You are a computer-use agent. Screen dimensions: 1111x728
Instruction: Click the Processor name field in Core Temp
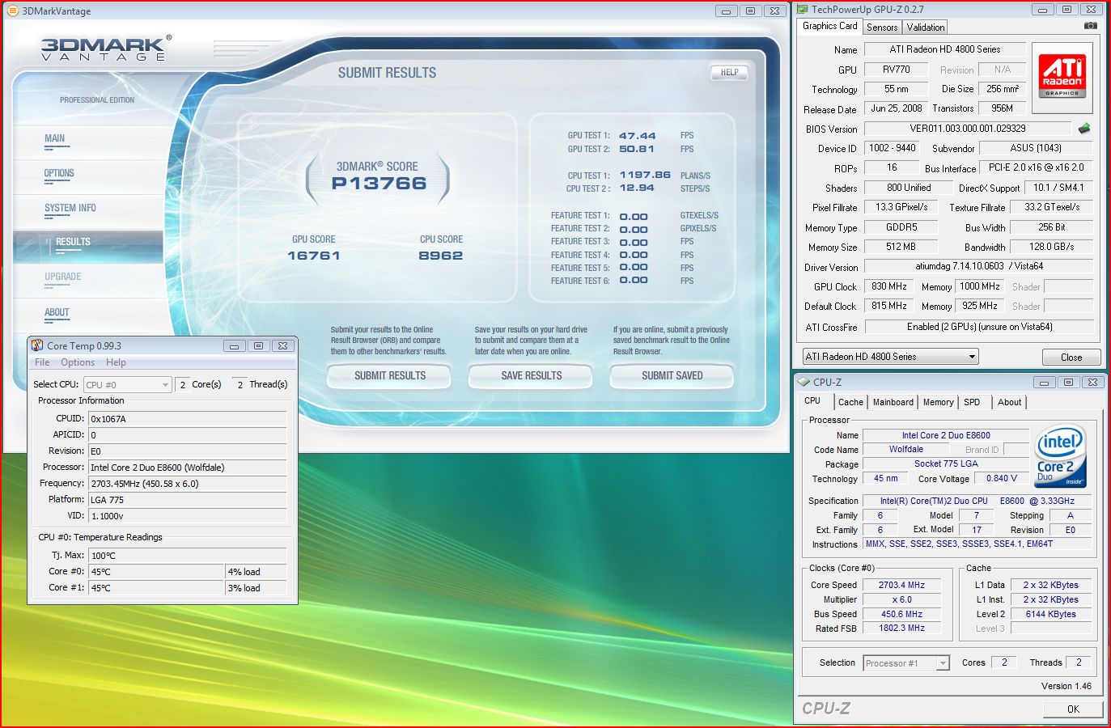point(188,468)
